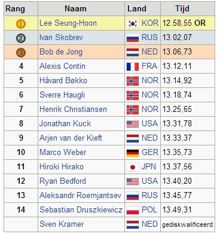Click the gold medal icon
This screenshot has height=234, width=217.
coord(21,24)
